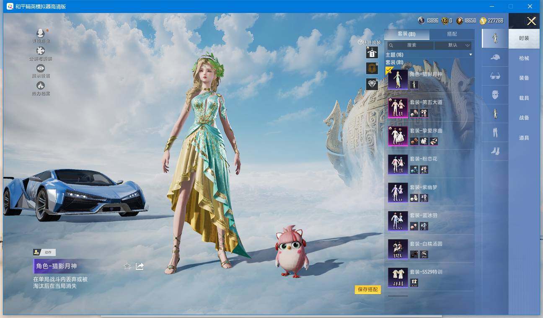
Task: Click the clothing piece icon under 套装-粉恋花
Action: (424, 170)
